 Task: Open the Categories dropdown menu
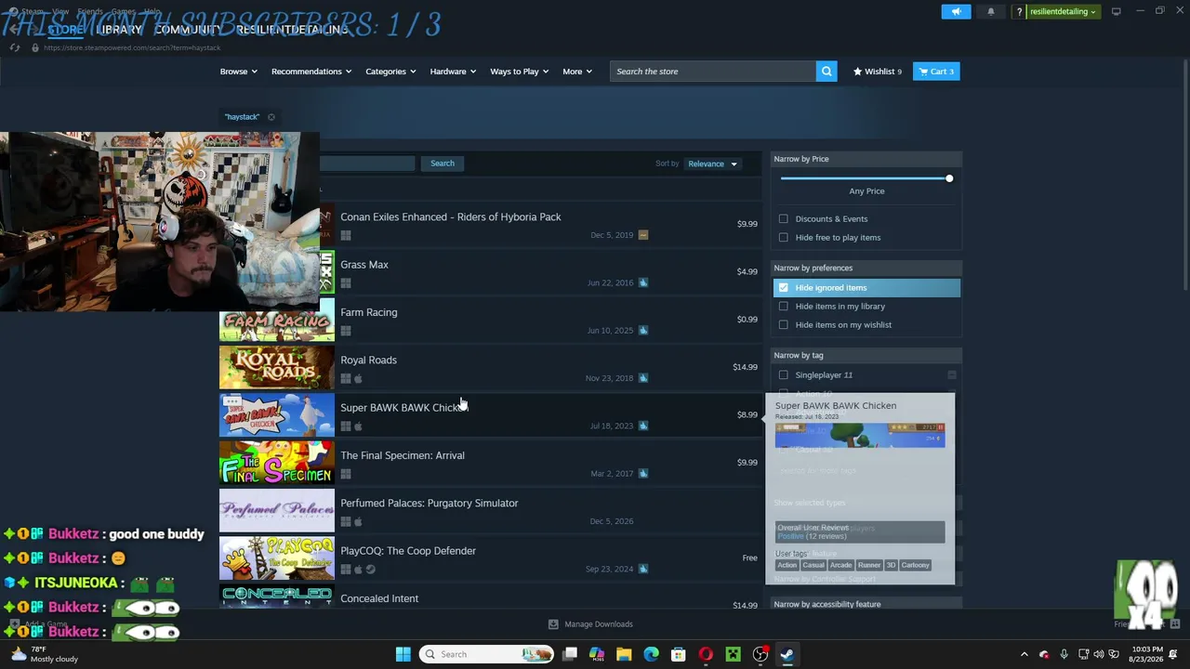[x=390, y=72]
